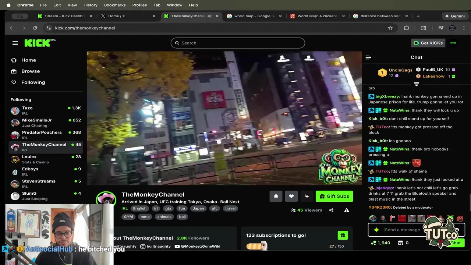Click UncleGags in chat leaderboard
Screen dimensions: 471x265
pyautogui.click(x=400, y=70)
